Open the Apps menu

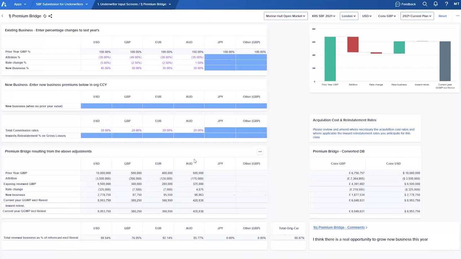coord(20,4)
